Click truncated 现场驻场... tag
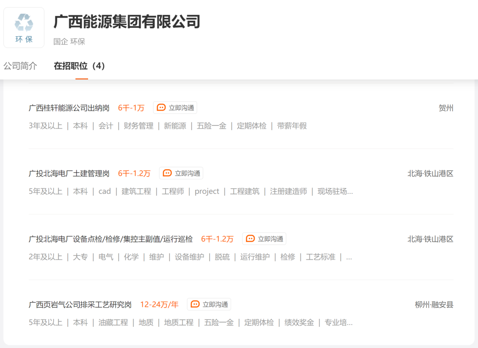This screenshot has width=478, height=348. click(335, 191)
